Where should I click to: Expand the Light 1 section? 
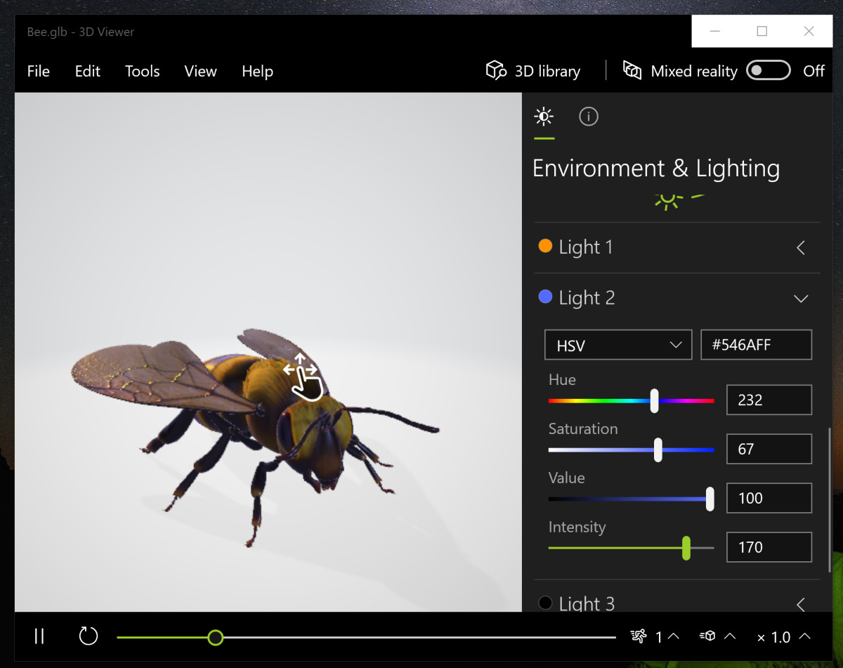click(x=800, y=247)
